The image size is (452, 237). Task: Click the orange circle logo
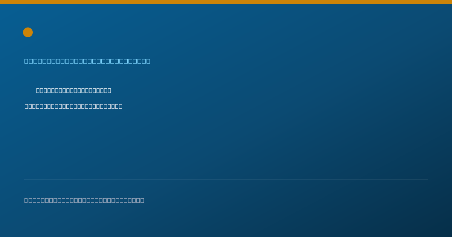tap(28, 32)
